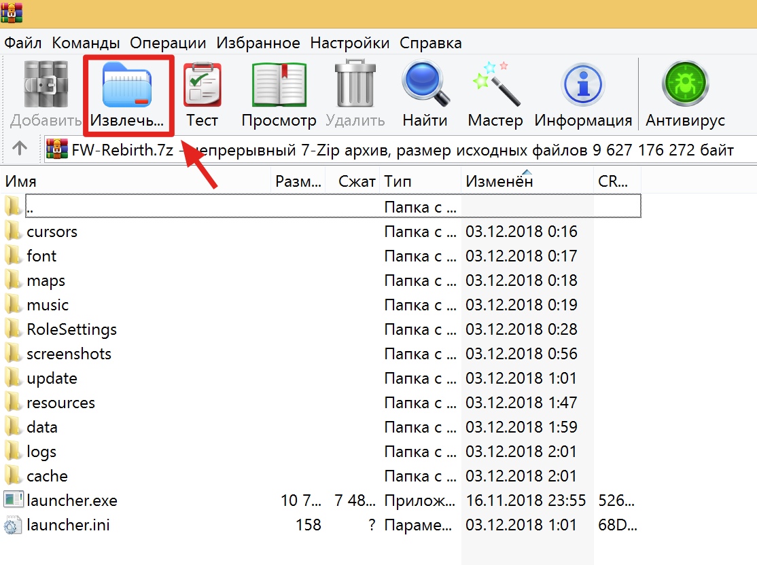The image size is (757, 565).
Task: Select the launcher.exe file
Action: 71,500
